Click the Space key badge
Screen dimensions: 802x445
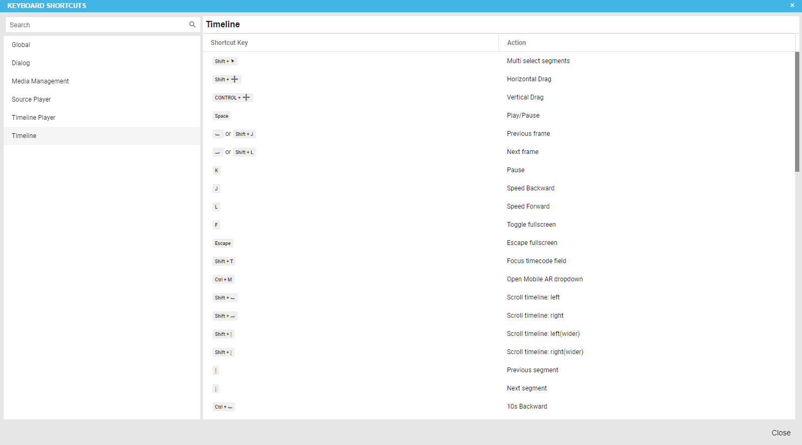pos(222,116)
